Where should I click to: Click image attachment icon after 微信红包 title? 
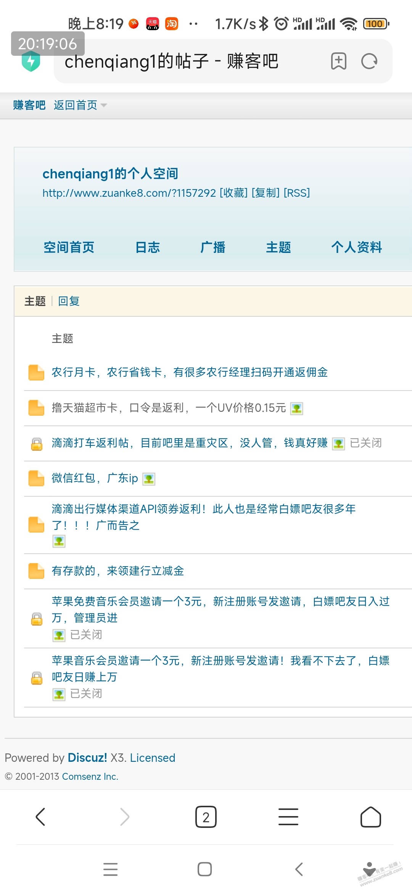pyautogui.click(x=149, y=479)
